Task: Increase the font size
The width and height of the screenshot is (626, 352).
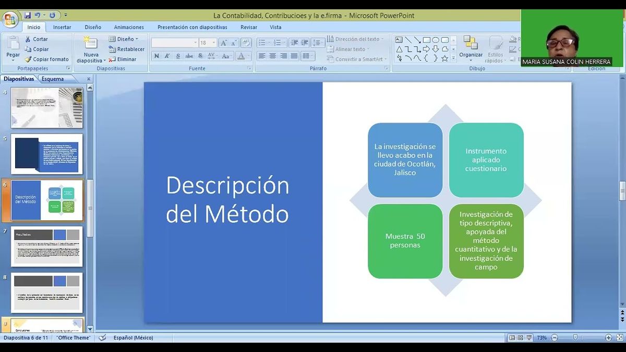Action: coord(224,43)
